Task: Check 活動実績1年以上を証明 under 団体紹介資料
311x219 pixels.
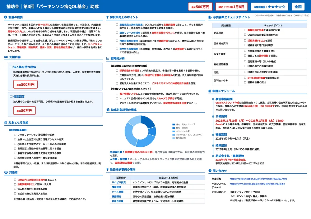Action: [x=244, y=40]
